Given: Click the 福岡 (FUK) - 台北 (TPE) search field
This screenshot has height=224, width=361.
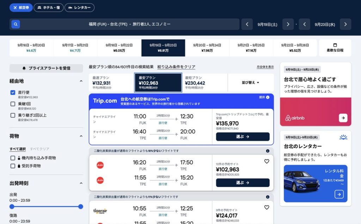Looking at the screenshot, I should point(129,24).
